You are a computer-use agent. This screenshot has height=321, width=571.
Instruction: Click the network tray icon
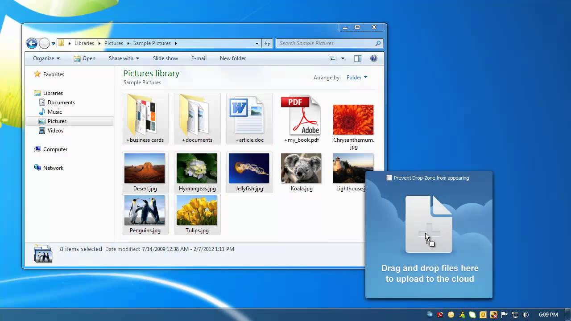coord(515,314)
